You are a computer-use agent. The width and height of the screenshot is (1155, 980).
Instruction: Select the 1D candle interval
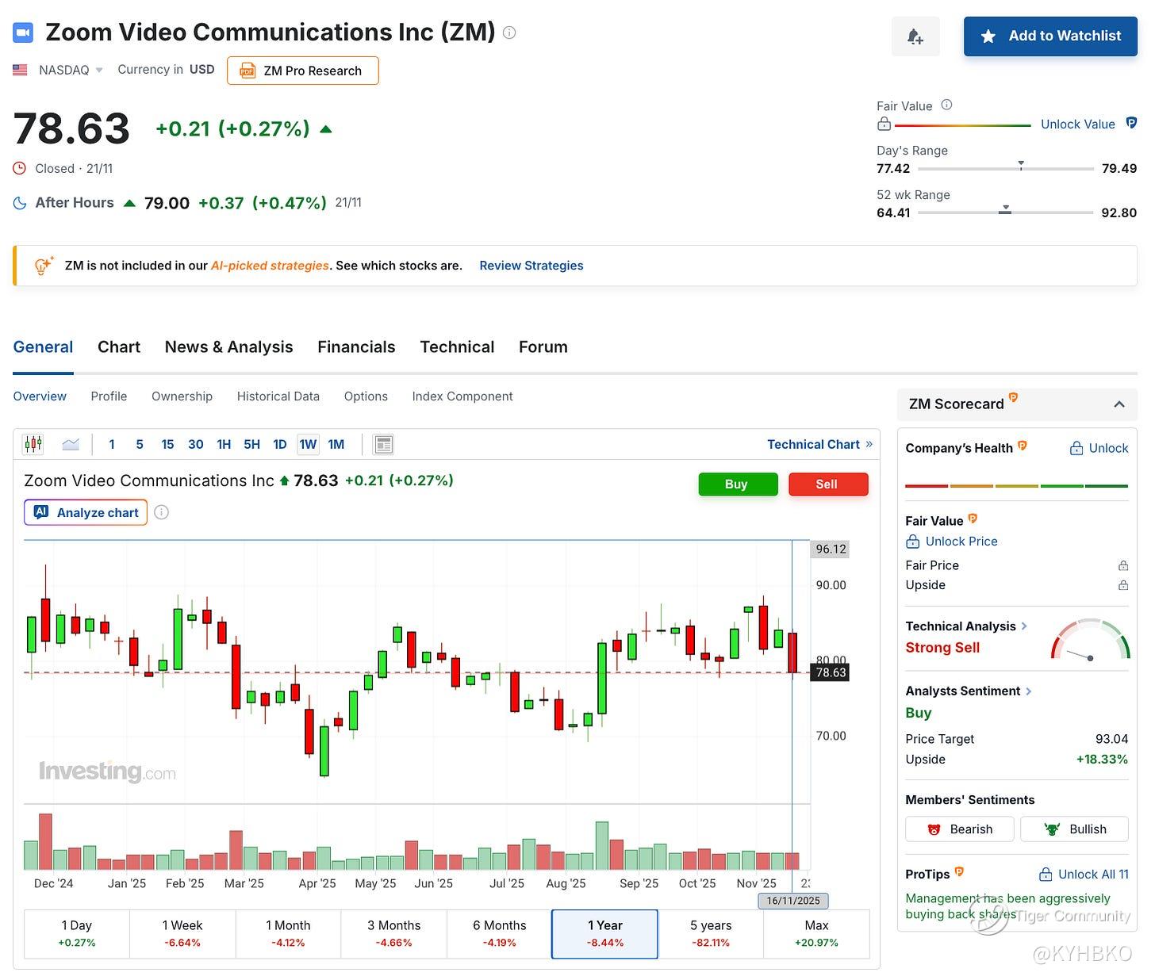coord(279,445)
